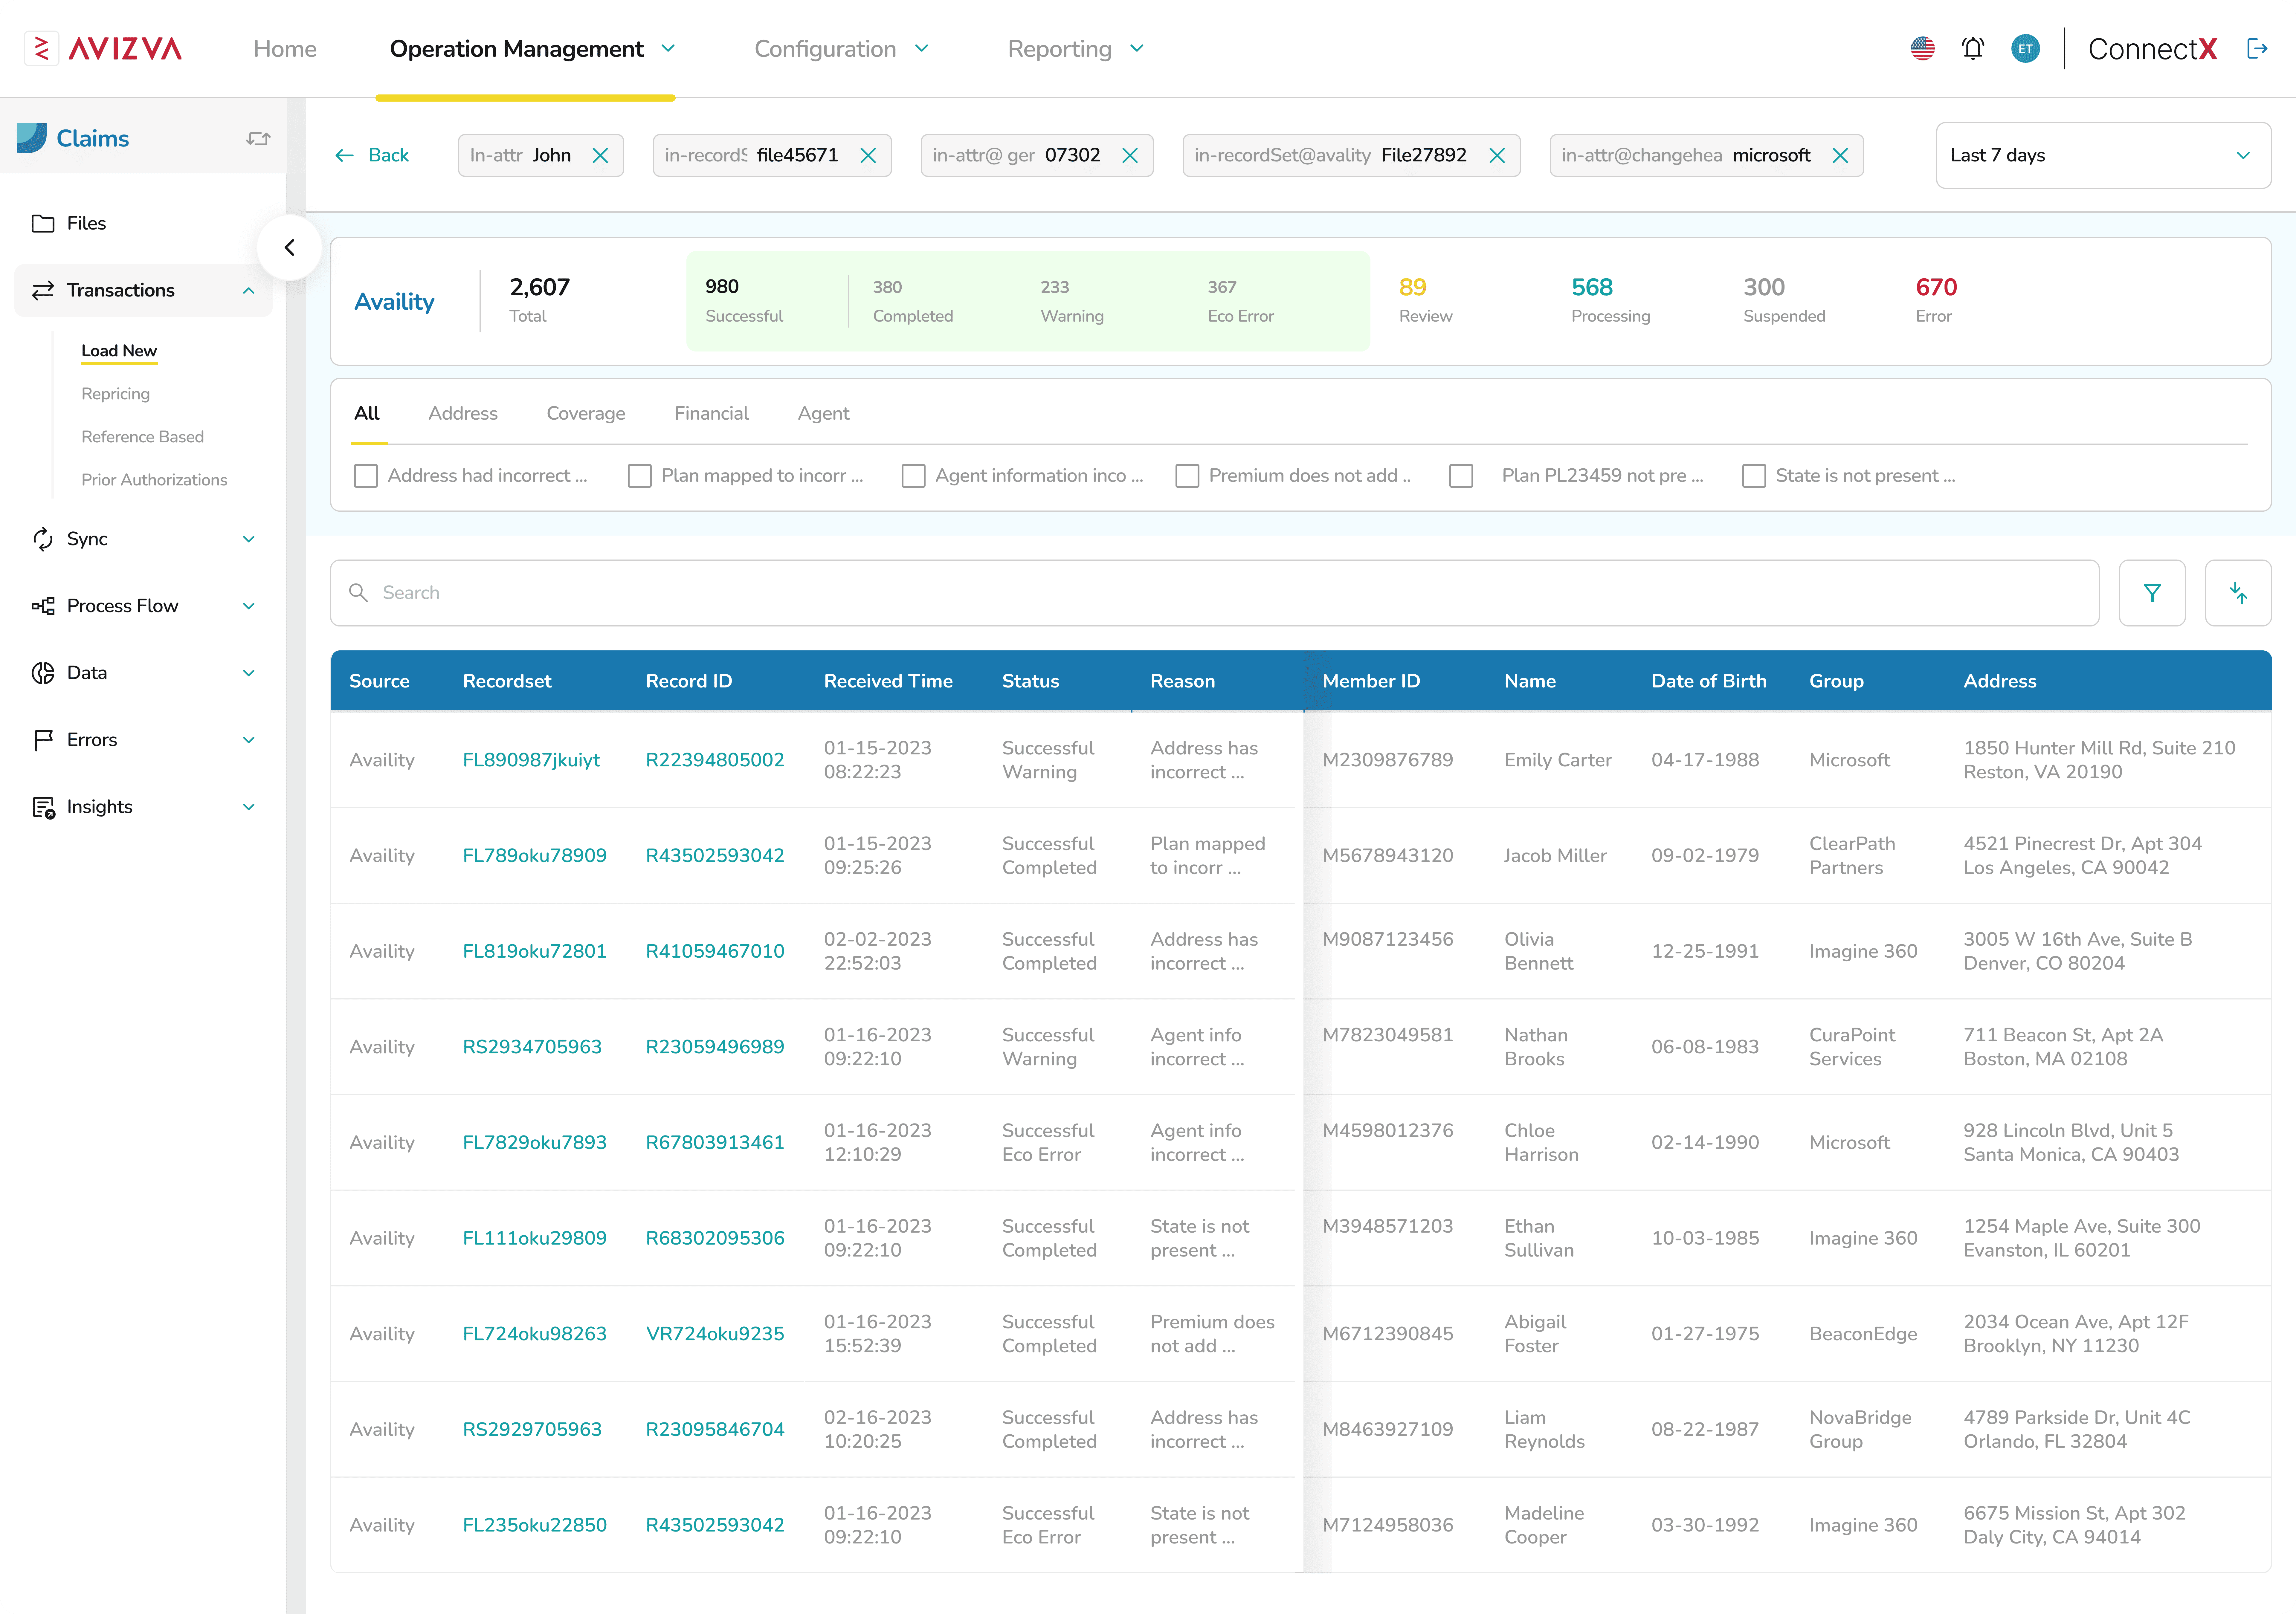Enable 'State is not present' checkbox

pyautogui.click(x=1754, y=476)
